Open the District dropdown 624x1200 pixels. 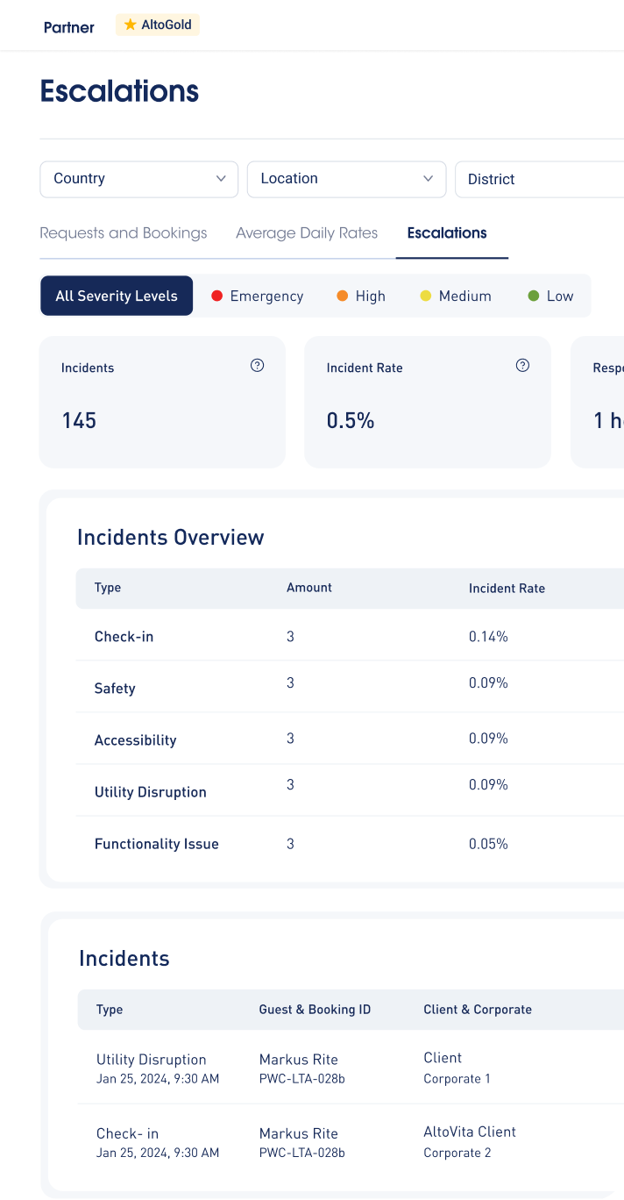pyautogui.click(x=539, y=179)
